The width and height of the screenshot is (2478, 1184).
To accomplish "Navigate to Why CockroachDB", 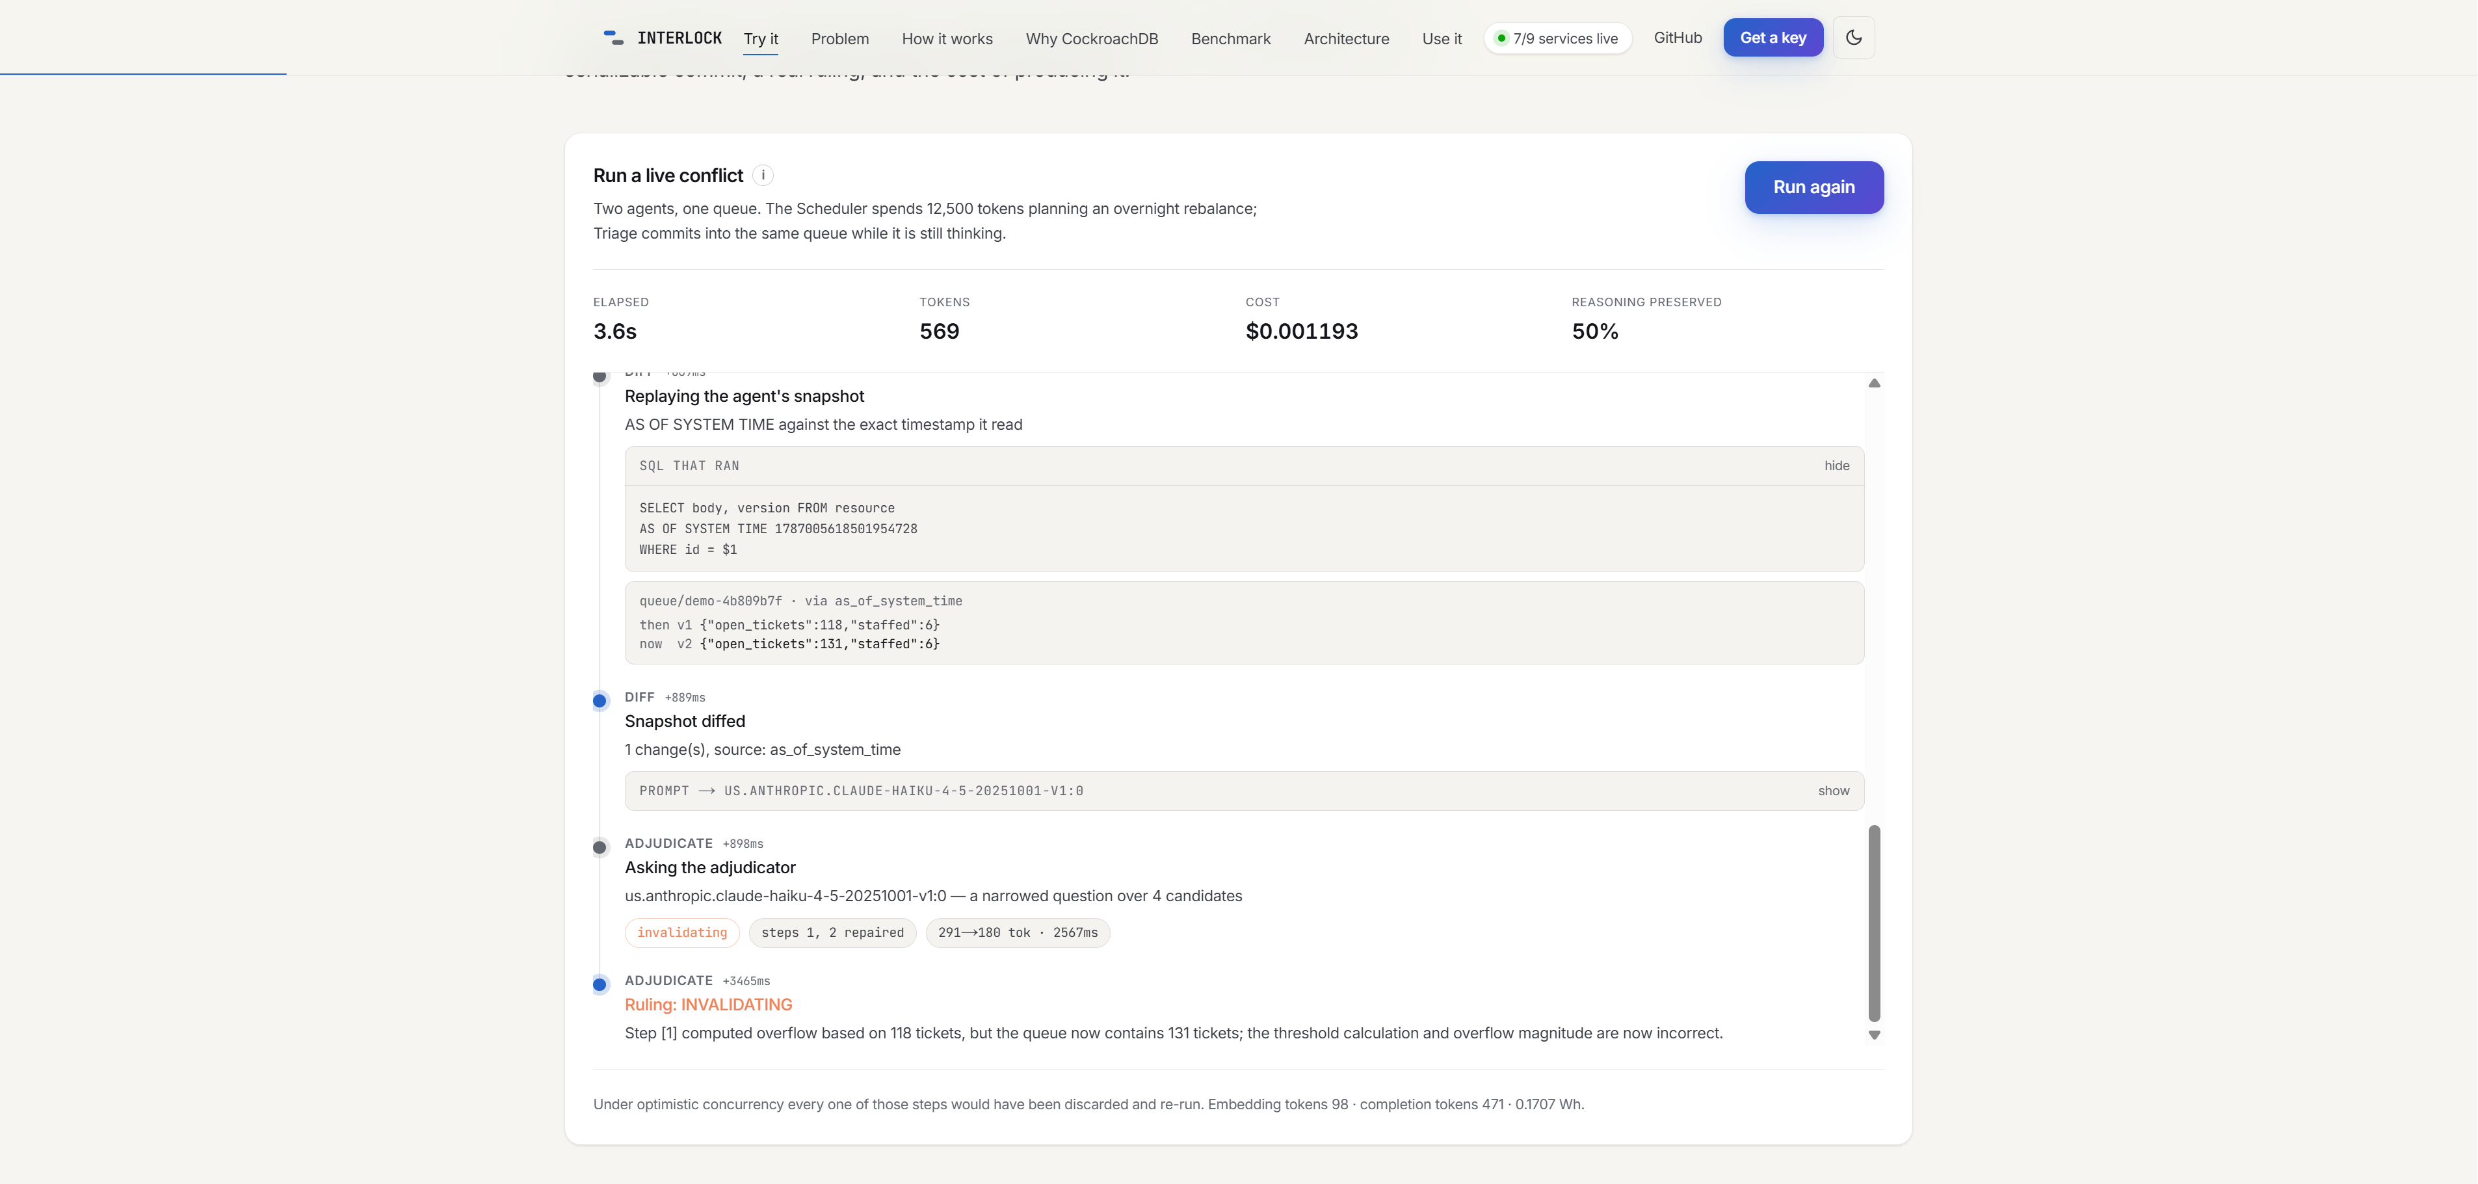I will pos(1092,38).
